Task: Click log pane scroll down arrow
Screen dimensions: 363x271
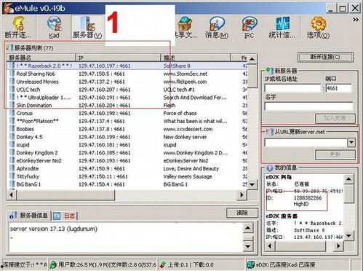Action: [248, 247]
